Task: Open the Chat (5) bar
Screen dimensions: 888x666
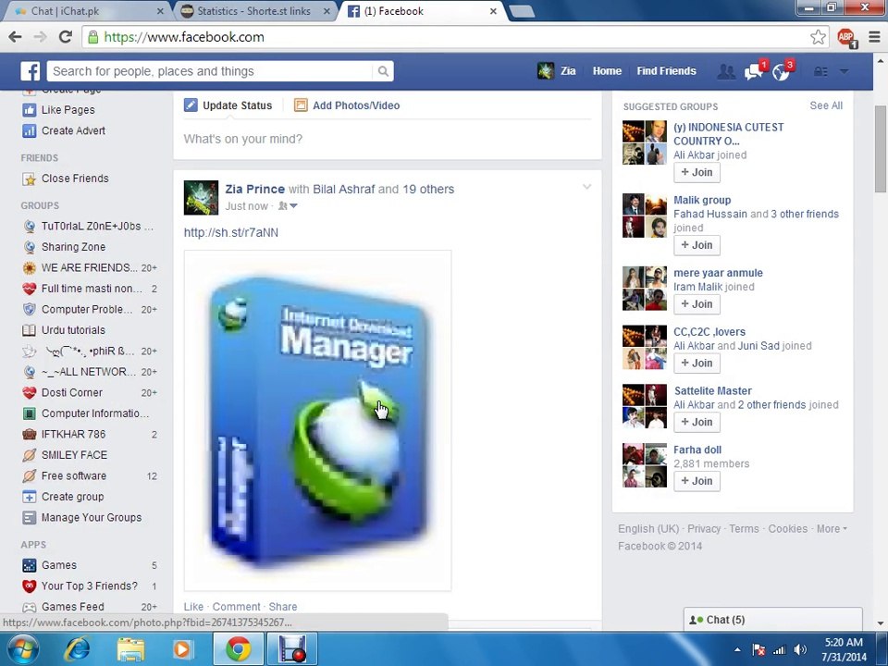Action: (773, 620)
